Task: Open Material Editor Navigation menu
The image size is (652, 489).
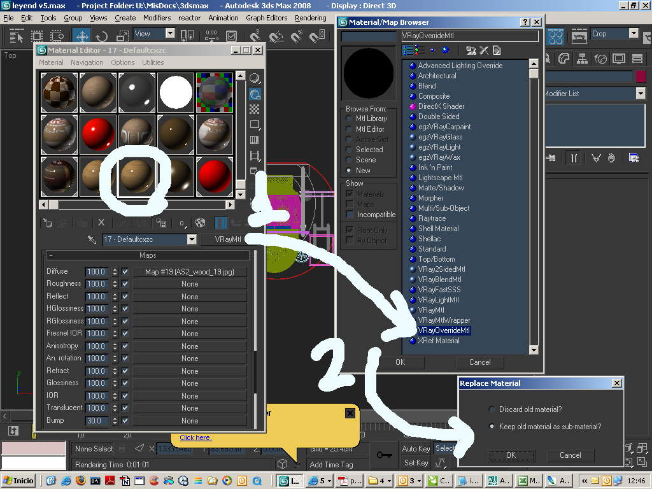Action: (x=87, y=62)
